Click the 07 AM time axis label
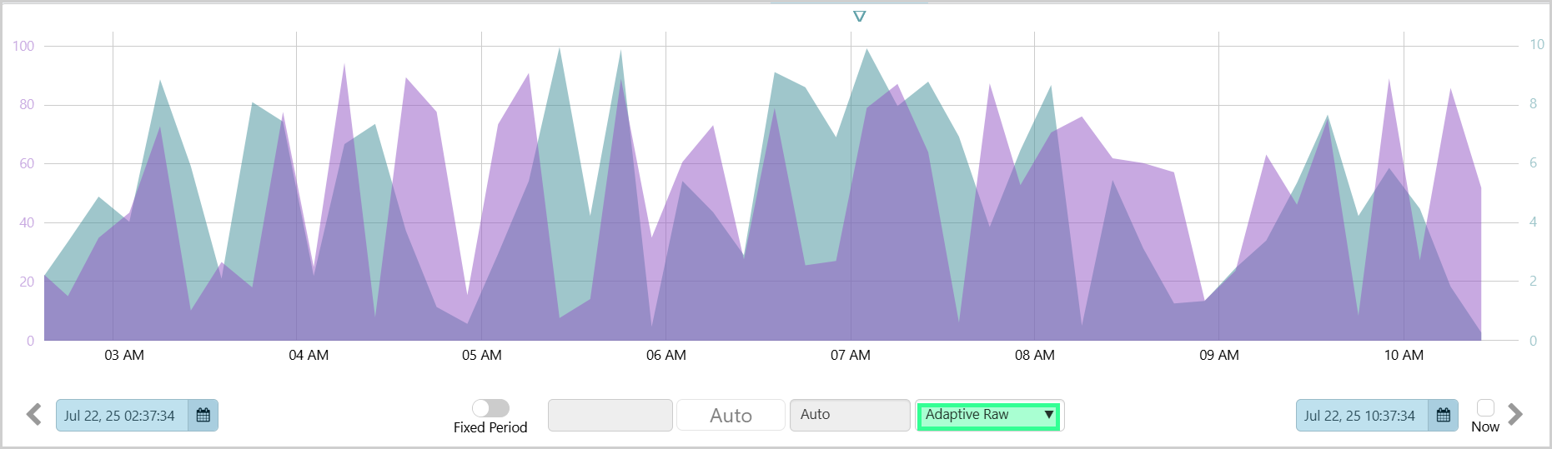This screenshot has width=1552, height=449. tap(851, 356)
